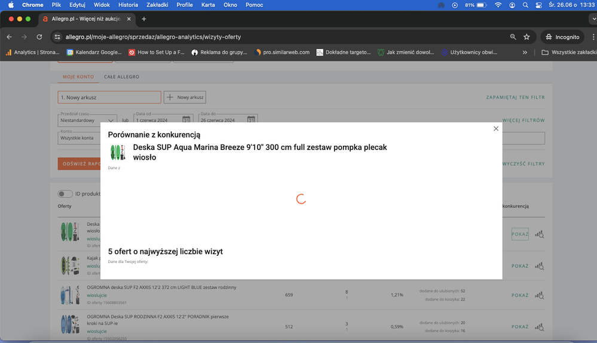The height and width of the screenshot is (343, 597).
Task: Open Control Center in menu bar
Action: point(539,5)
